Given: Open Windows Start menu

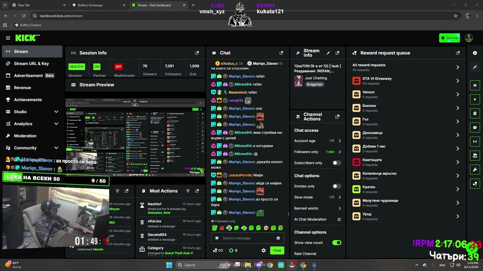Looking at the screenshot, I should tap(169, 265).
